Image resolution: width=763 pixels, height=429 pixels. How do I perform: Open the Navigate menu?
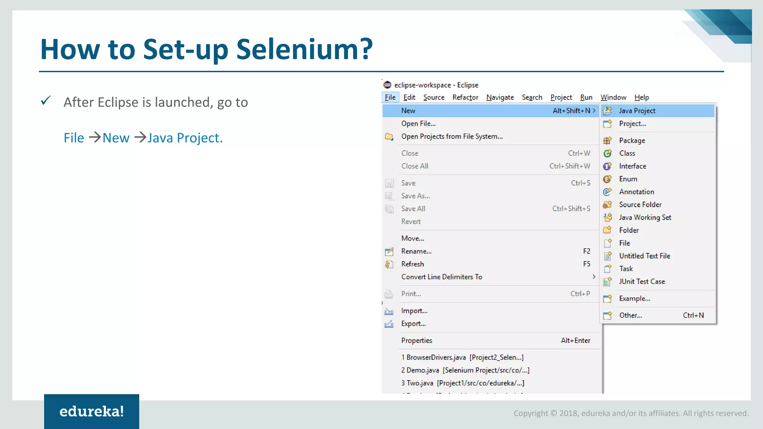(x=500, y=97)
